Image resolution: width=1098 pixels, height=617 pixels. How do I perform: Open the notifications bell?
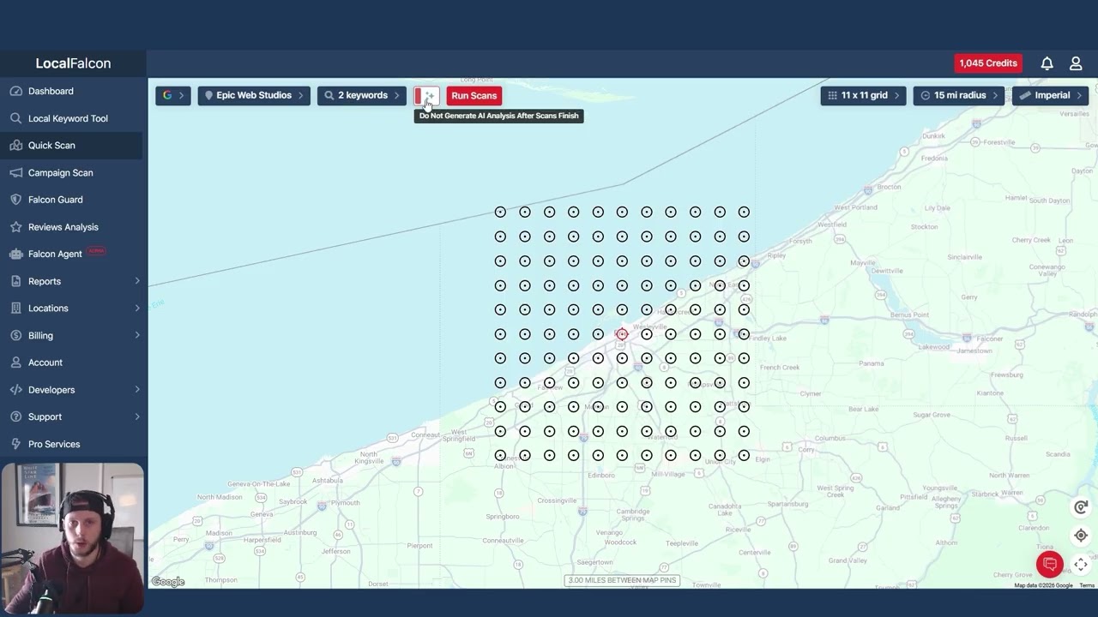[1047, 63]
